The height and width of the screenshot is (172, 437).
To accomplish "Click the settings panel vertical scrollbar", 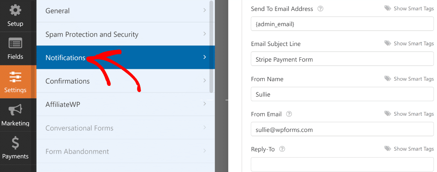I will pos(211,46).
